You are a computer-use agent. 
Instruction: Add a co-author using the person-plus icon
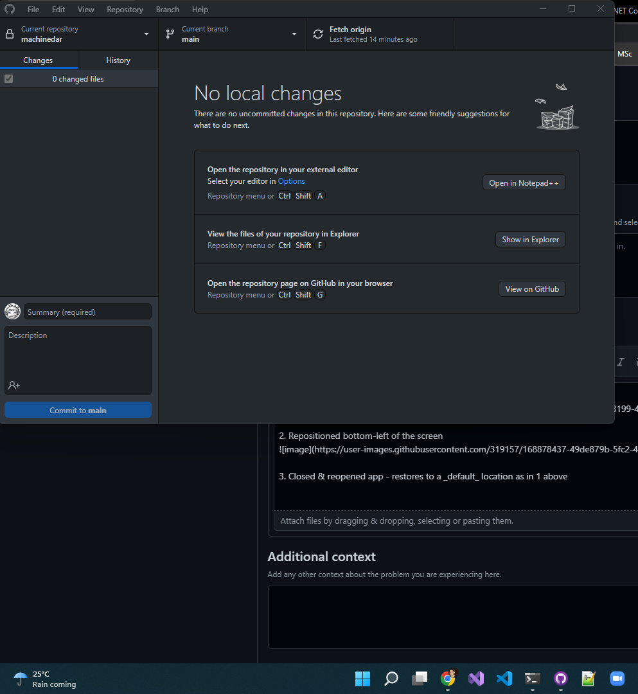(14, 385)
